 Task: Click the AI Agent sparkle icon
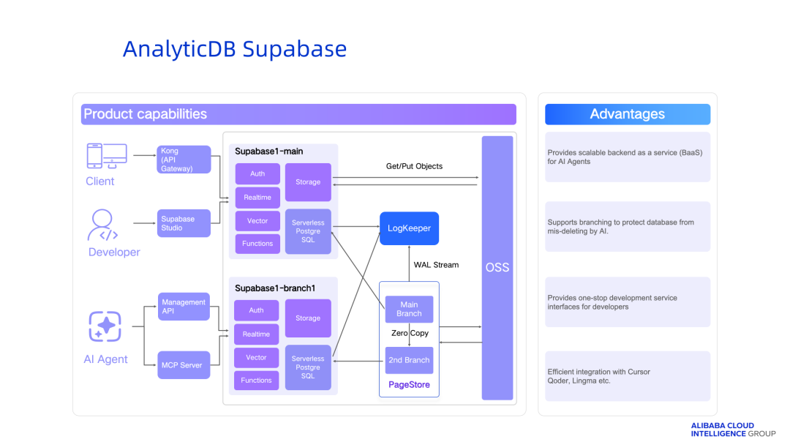[105, 326]
